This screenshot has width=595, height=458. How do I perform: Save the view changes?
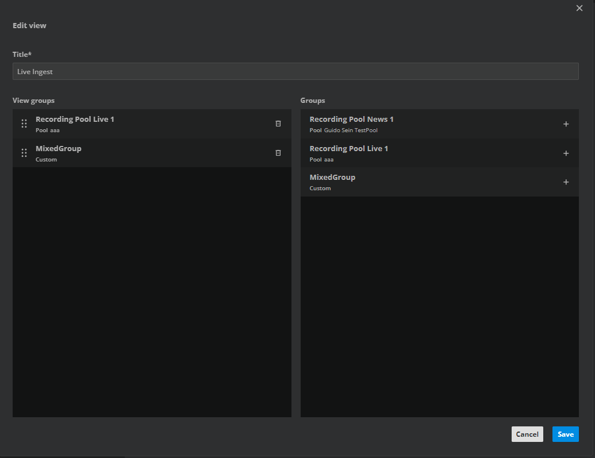coord(565,434)
